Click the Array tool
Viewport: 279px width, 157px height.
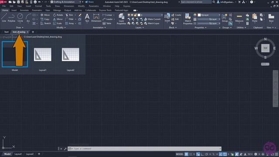click(x=70, y=23)
